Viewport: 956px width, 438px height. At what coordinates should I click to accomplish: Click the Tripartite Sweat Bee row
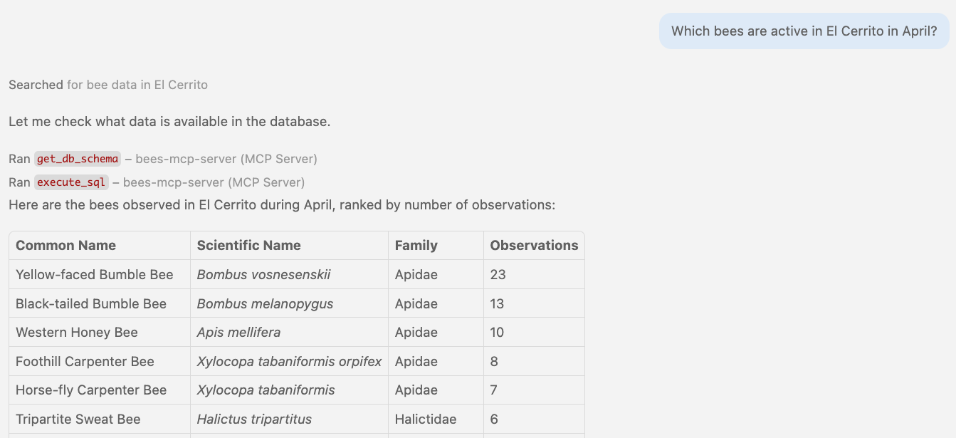[76, 419]
